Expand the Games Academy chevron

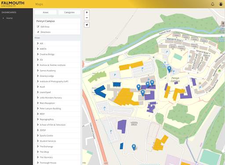(x=38, y=70)
